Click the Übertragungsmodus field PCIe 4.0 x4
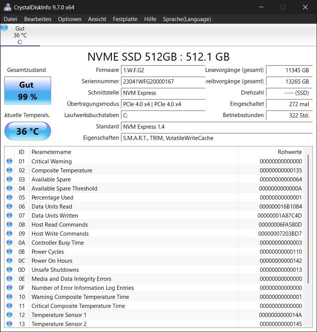The image size is (317, 332). tap(163, 104)
